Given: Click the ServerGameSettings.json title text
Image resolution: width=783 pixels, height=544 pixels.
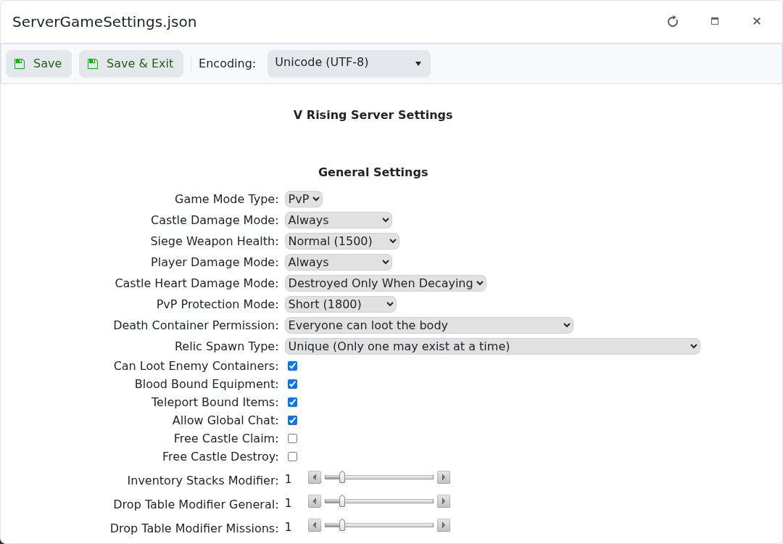Looking at the screenshot, I should click(104, 22).
